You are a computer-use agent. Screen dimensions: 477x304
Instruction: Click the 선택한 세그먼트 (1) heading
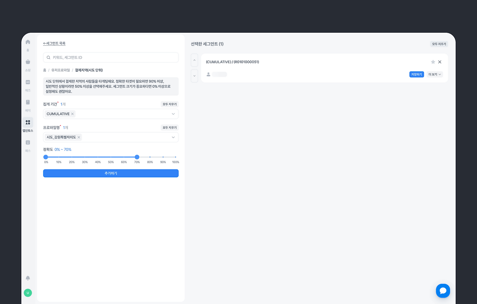point(207,44)
